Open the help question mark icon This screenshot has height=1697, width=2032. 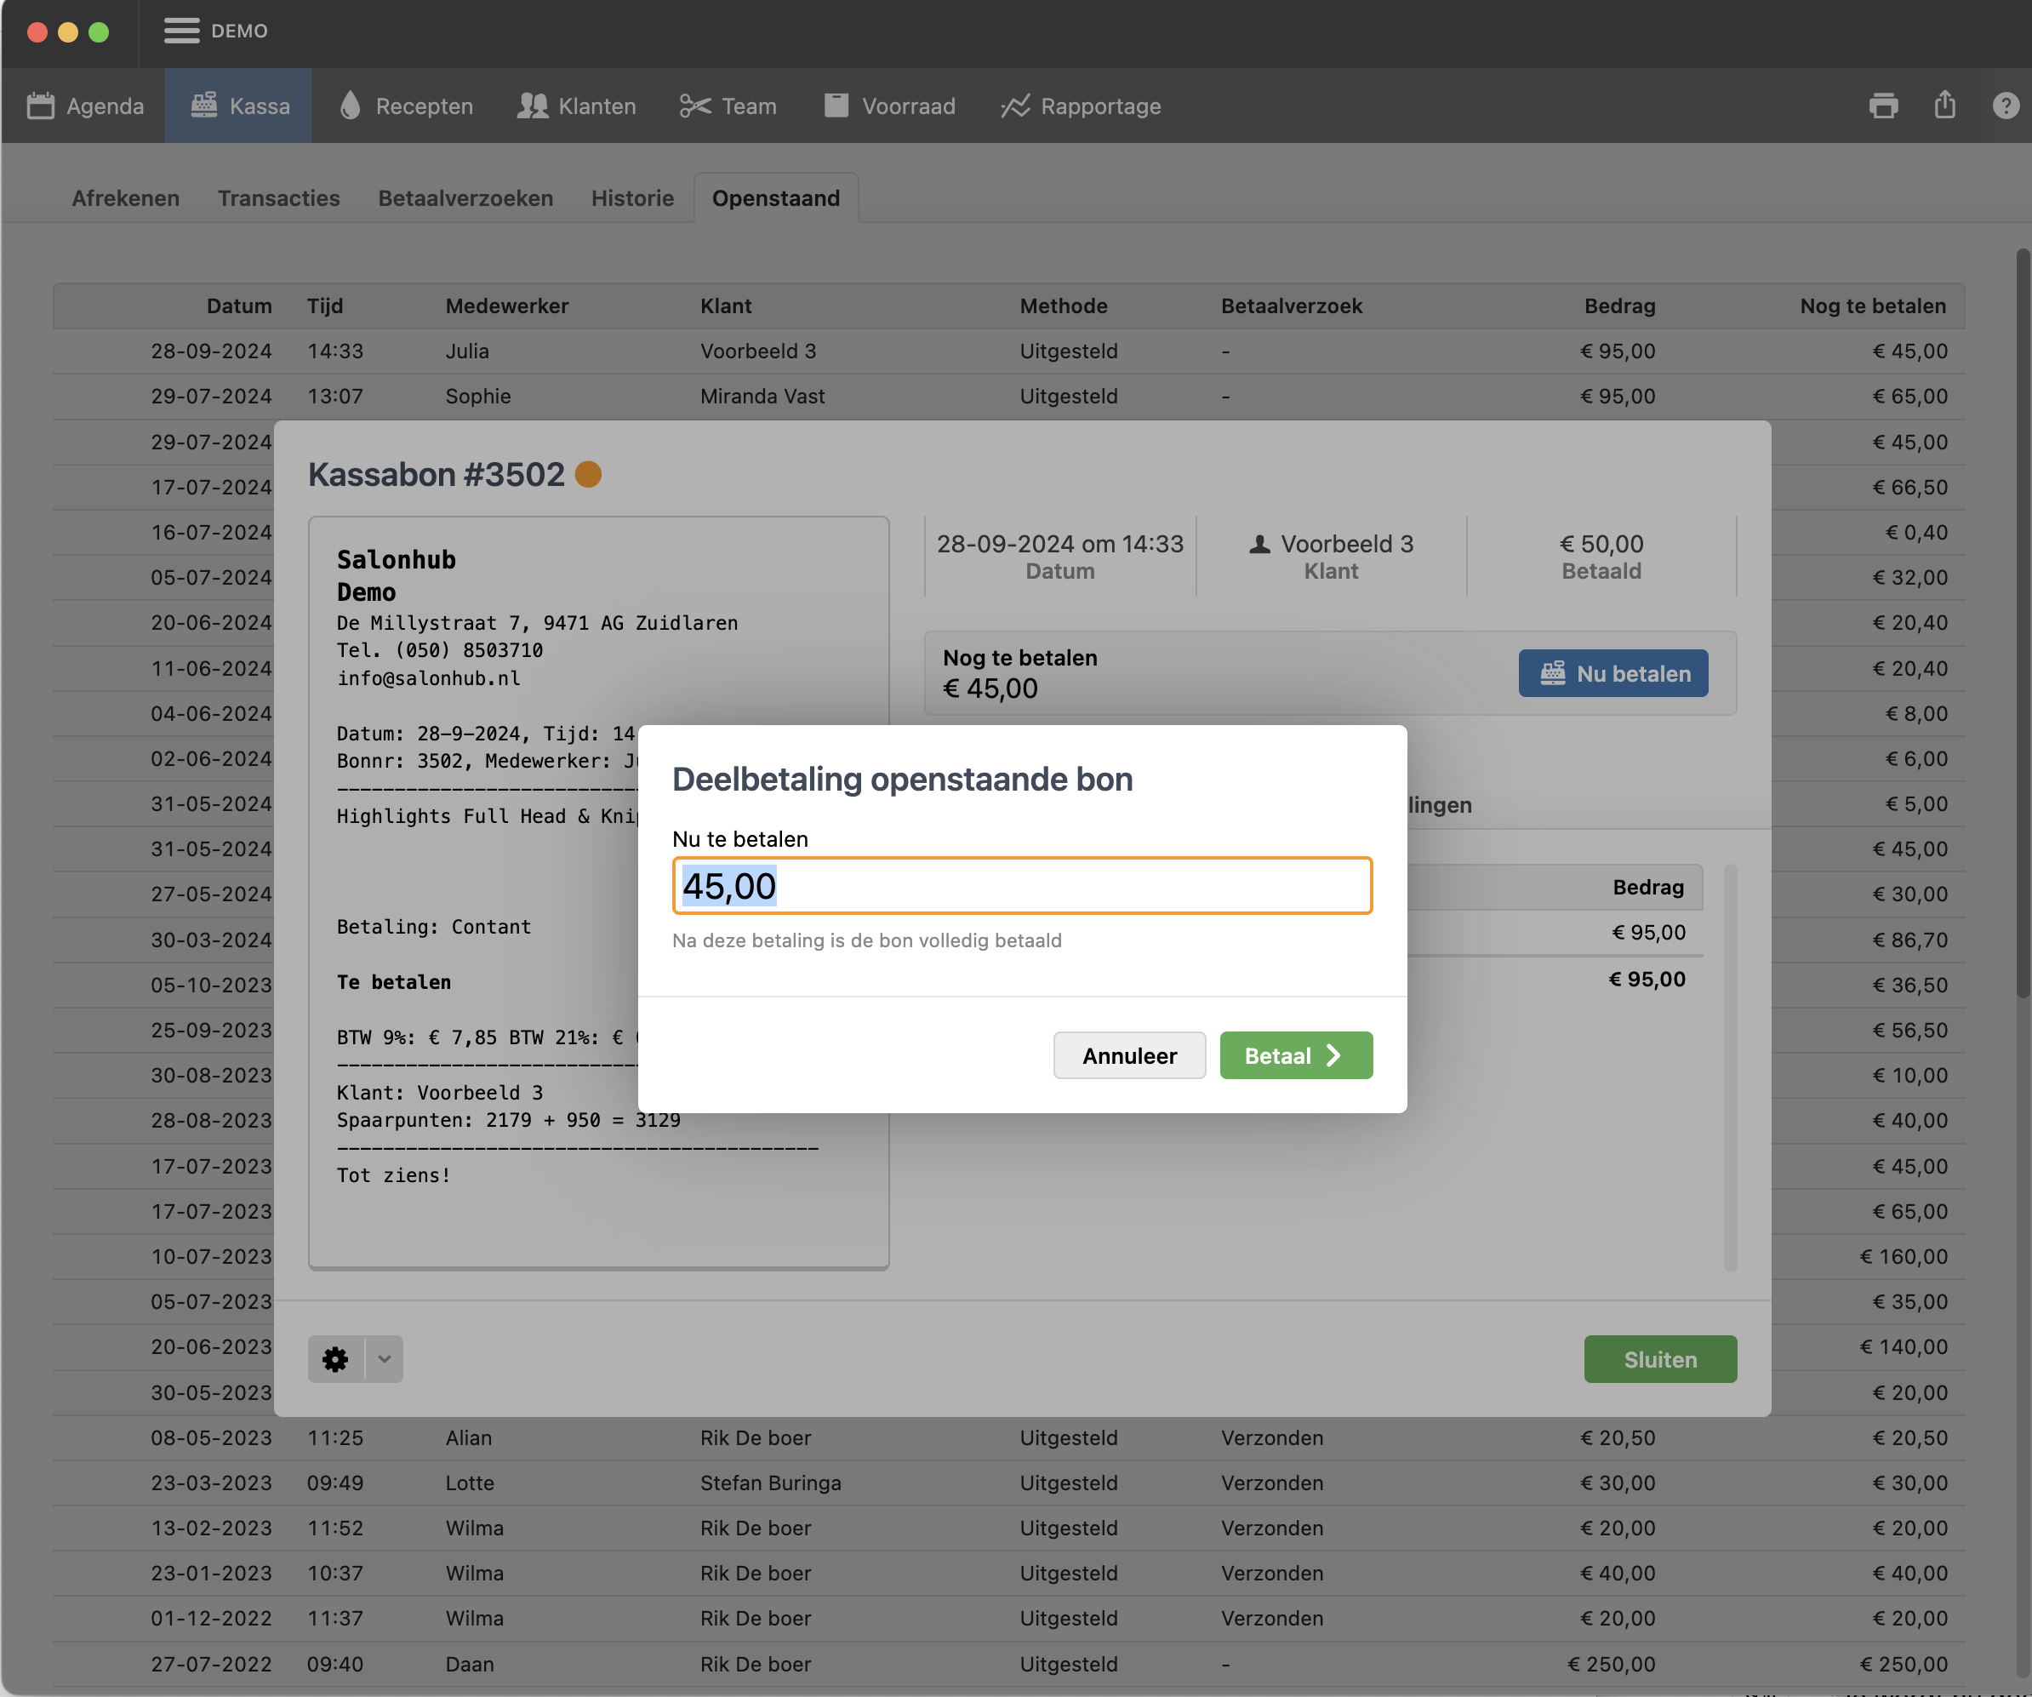2005,106
